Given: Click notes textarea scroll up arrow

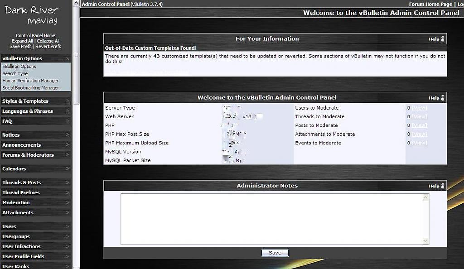Looking at the screenshot, I should 425,197.
